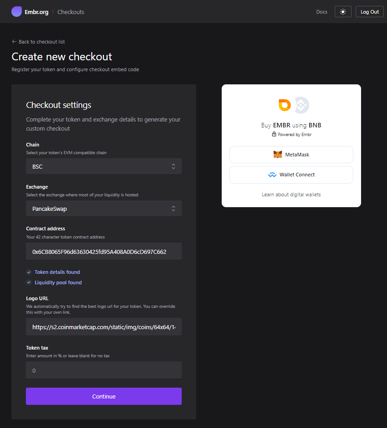Click the Token tax label
This screenshot has height=428, width=387.
(x=37, y=348)
